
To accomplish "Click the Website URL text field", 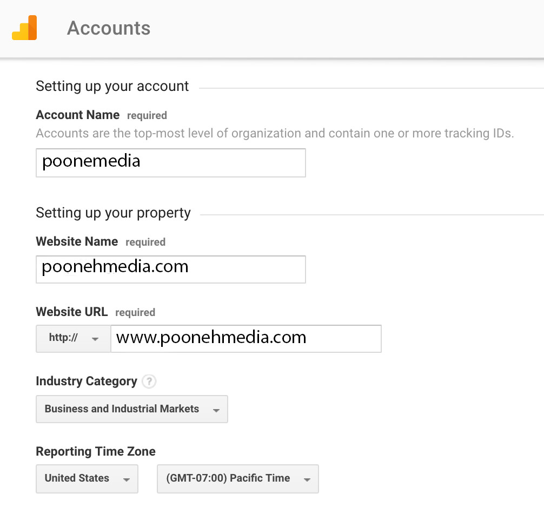I will tap(246, 338).
